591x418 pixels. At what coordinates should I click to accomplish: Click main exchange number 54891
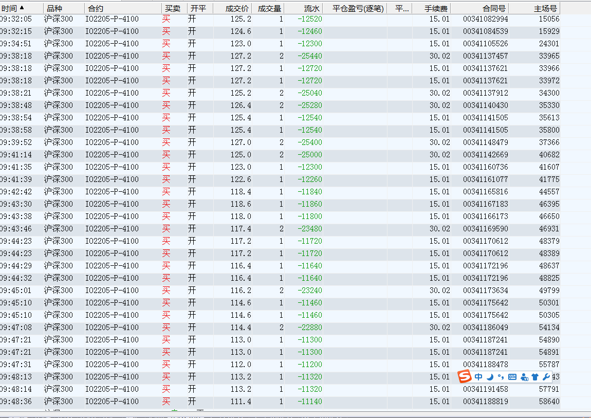tap(549, 352)
